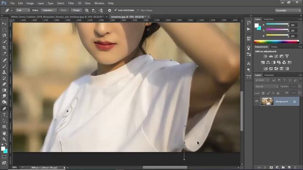Open the Character panel icon
The width and height of the screenshot is (303, 170).
coord(249,64)
